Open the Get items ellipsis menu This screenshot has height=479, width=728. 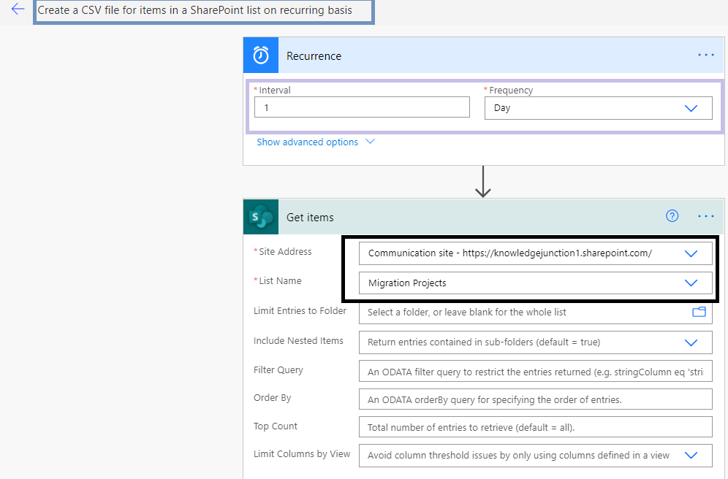(706, 217)
